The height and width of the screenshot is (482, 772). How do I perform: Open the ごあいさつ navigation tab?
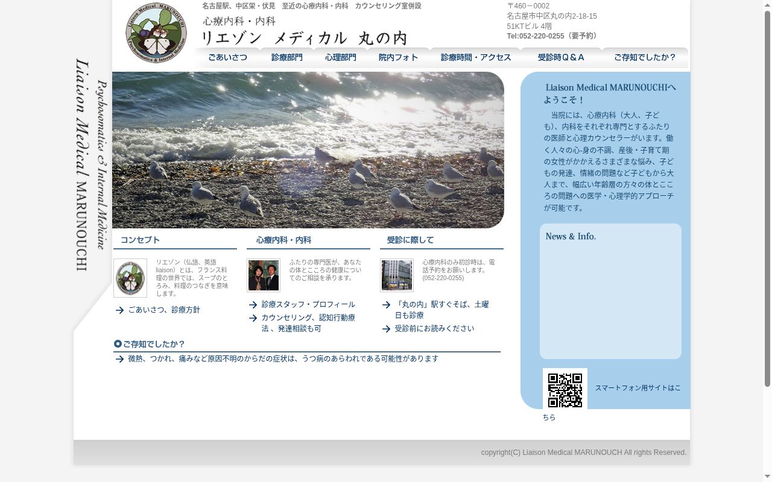click(x=227, y=58)
